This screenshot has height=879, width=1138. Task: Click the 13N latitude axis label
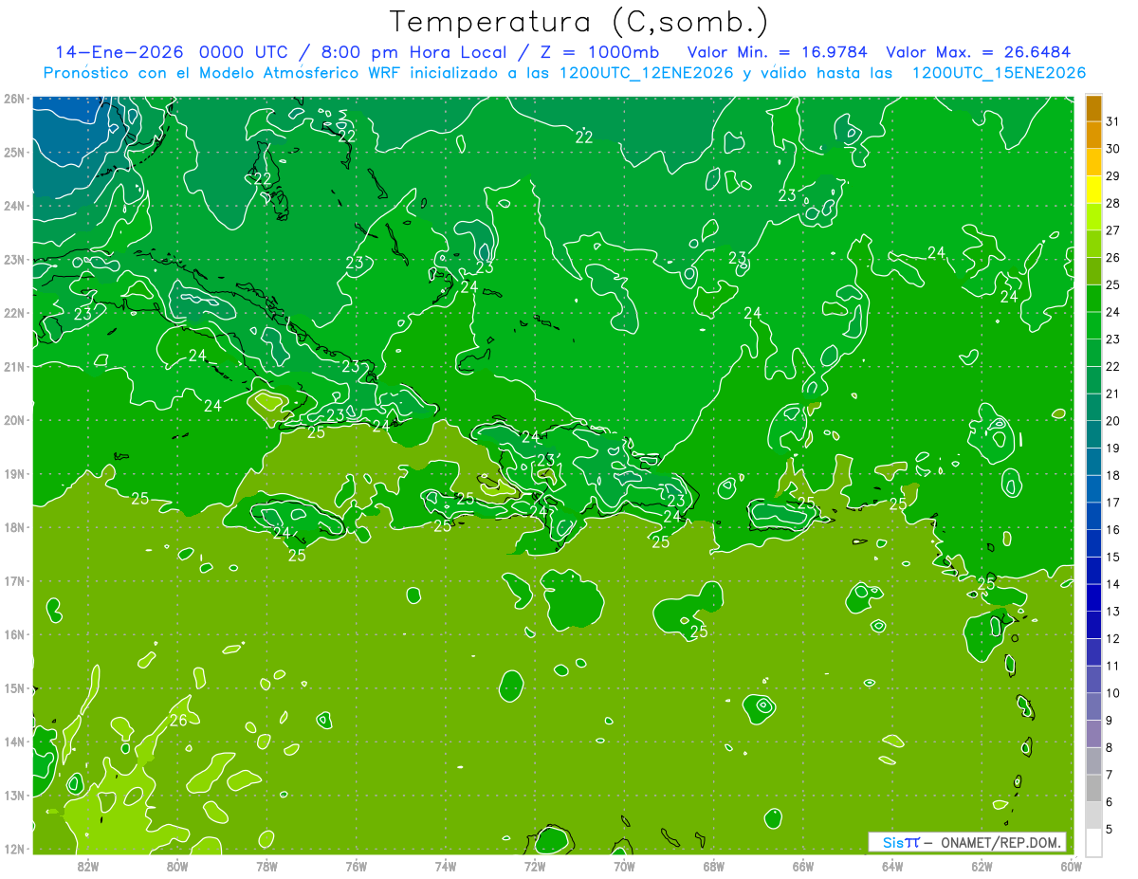click(14, 795)
